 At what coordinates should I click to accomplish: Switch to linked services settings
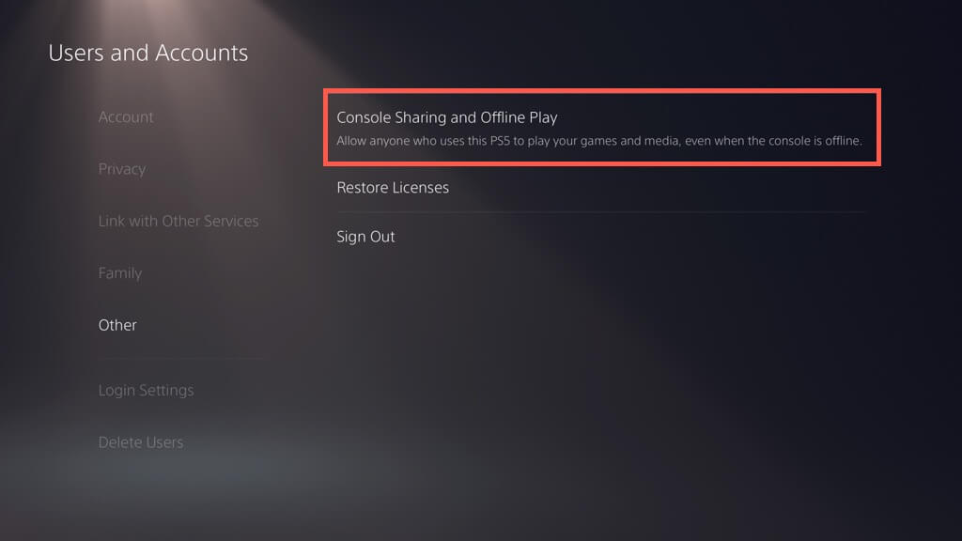[178, 222]
